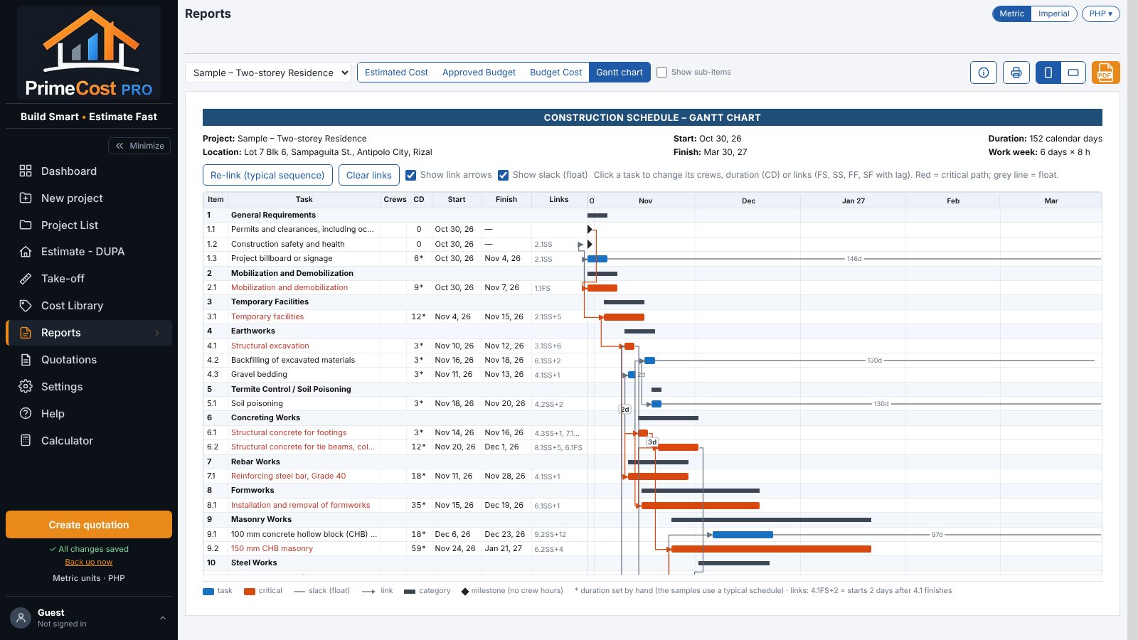
Task: Click the blue Project billboard task bar
Action: [x=597, y=259]
